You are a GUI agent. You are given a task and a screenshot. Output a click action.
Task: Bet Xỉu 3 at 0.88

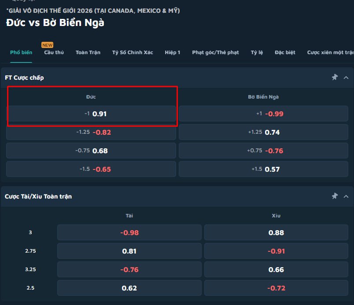[276, 232]
